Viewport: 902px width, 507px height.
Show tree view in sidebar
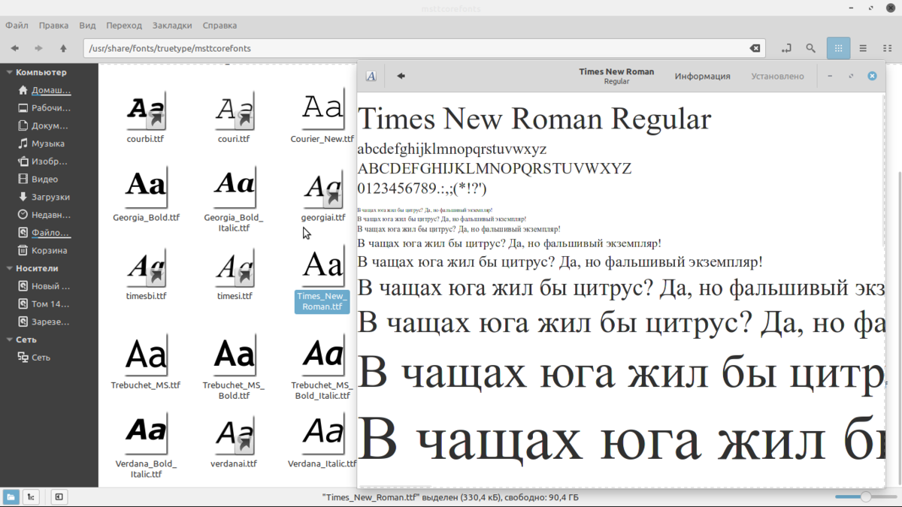coord(31,496)
